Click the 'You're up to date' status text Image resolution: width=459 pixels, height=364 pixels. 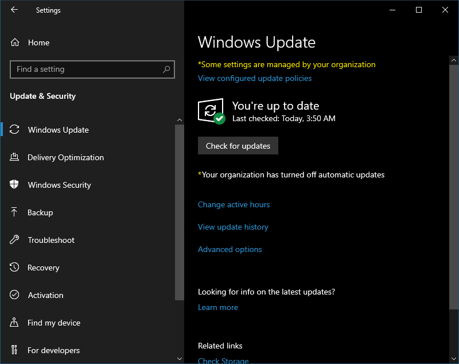point(275,106)
